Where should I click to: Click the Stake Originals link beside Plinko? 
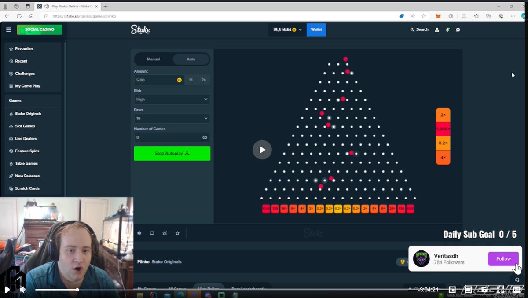point(166,262)
